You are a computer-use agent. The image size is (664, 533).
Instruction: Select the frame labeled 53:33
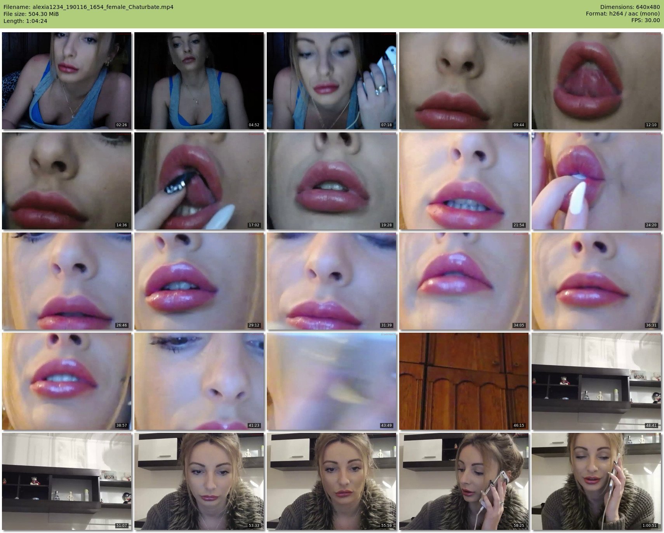[199, 481]
